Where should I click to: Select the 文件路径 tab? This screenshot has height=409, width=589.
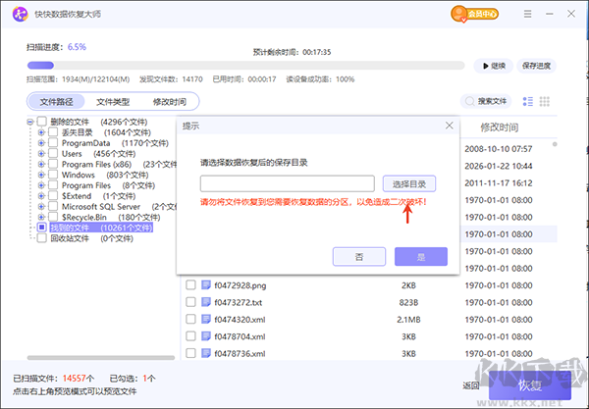point(57,102)
